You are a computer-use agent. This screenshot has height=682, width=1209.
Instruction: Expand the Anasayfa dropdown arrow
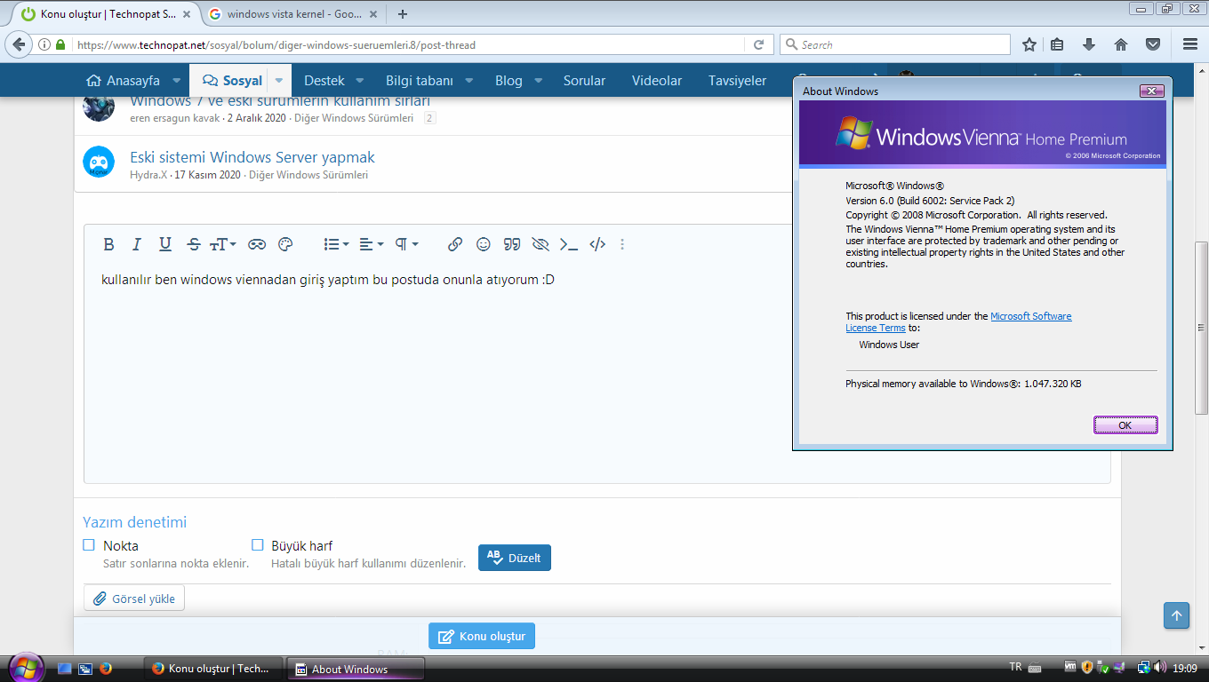click(x=177, y=81)
